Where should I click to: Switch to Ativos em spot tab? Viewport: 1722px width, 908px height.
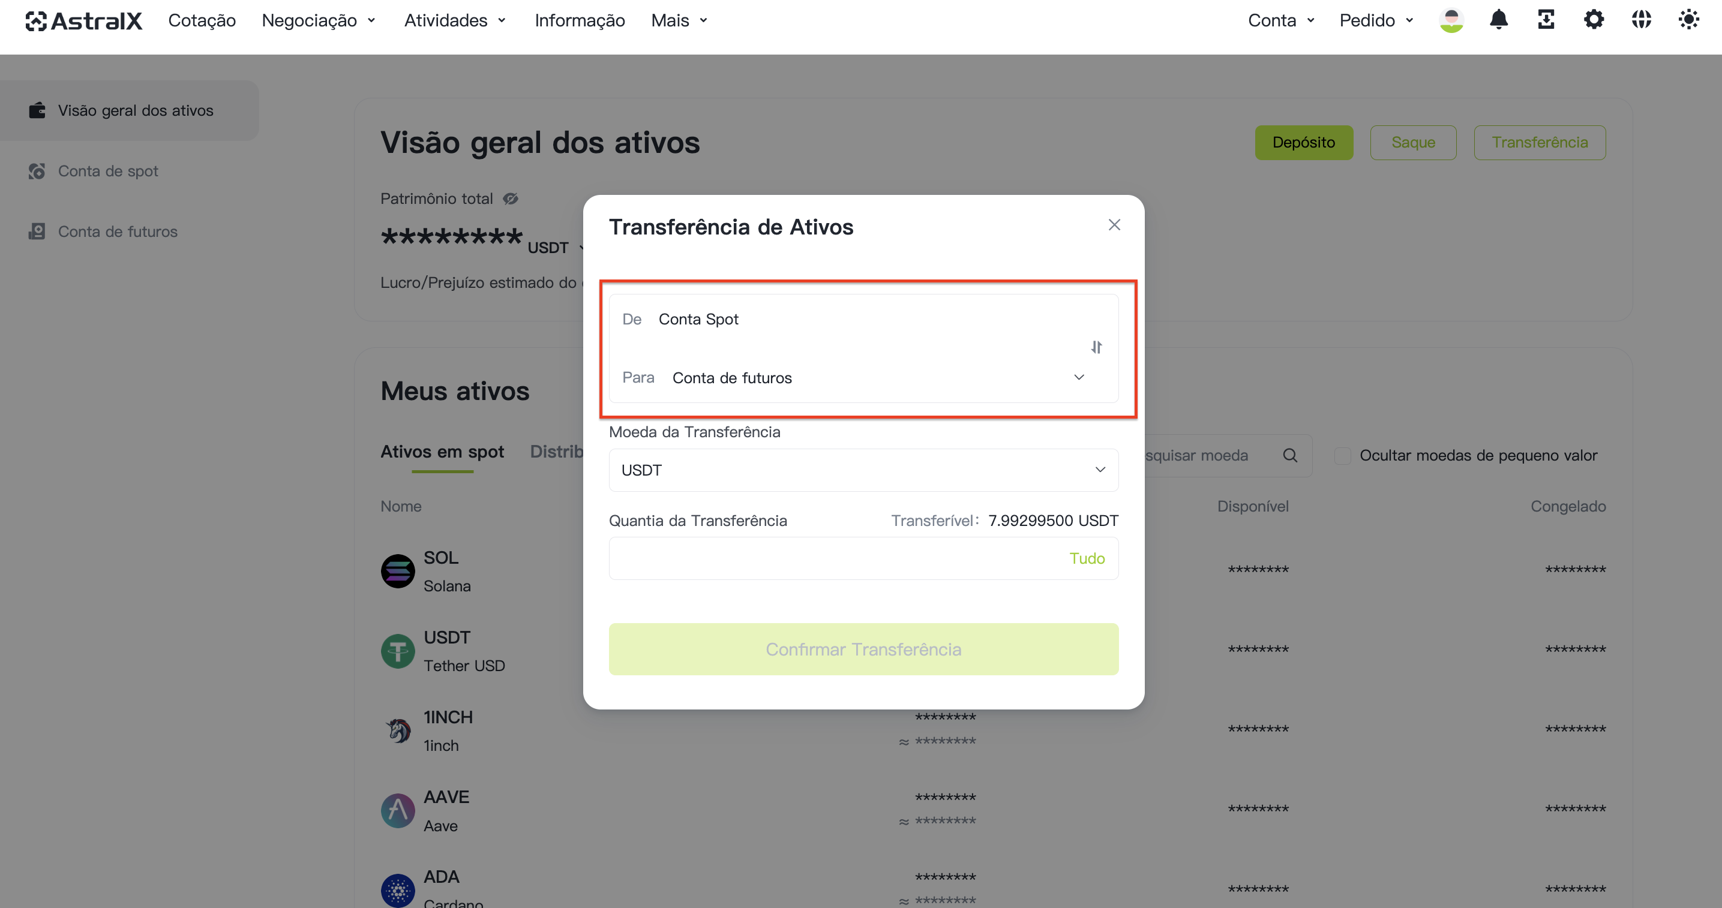coord(442,452)
